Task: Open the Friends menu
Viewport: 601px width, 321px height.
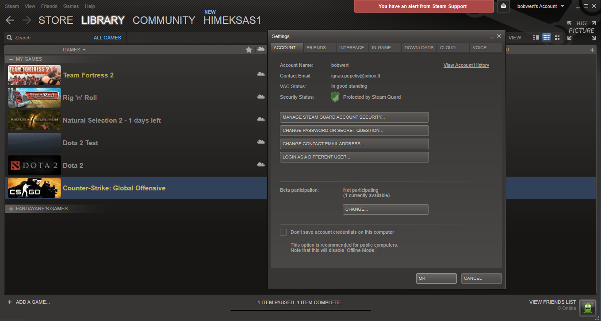Action: (49, 6)
